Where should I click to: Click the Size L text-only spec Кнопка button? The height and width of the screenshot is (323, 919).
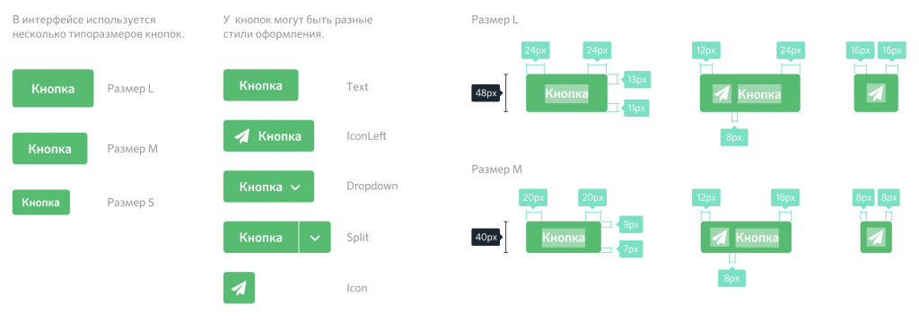(566, 93)
